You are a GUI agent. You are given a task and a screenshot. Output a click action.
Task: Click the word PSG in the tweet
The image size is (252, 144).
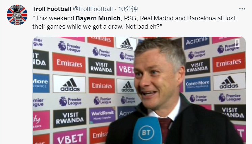[x=131, y=18]
